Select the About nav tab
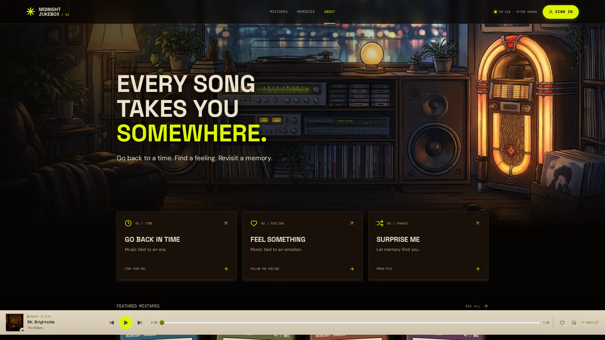 click(x=330, y=12)
